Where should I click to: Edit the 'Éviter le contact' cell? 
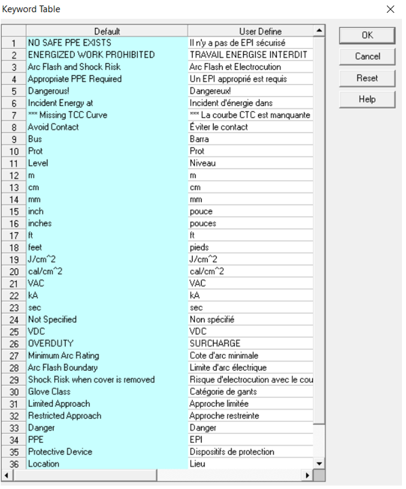[x=251, y=127]
